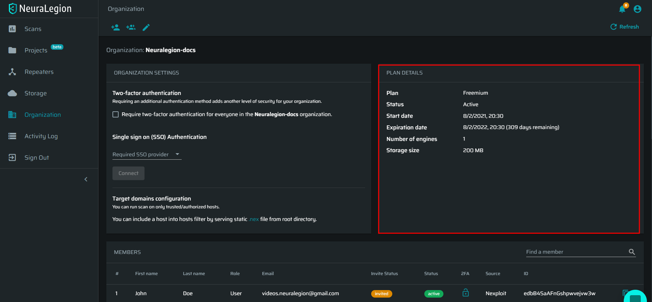Image resolution: width=652 pixels, height=302 pixels.
Task: Open Repeaters from the sidebar
Action: click(x=39, y=72)
